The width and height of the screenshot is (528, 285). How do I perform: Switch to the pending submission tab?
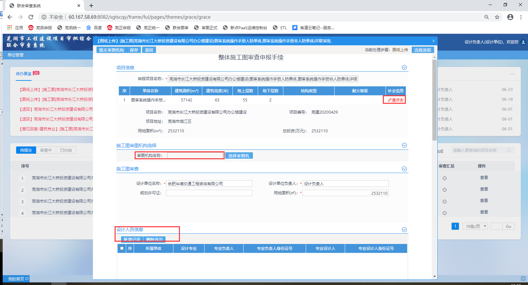point(26,150)
